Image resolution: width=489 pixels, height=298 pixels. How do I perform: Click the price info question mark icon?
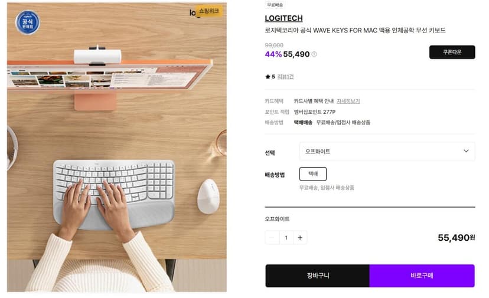[314, 54]
